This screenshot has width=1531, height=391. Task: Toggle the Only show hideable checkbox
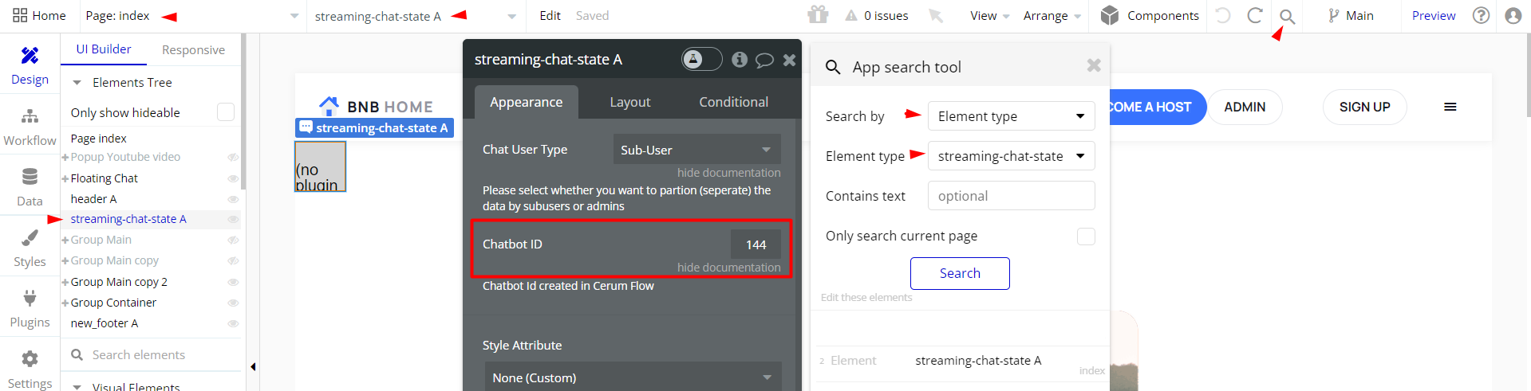pyautogui.click(x=226, y=112)
